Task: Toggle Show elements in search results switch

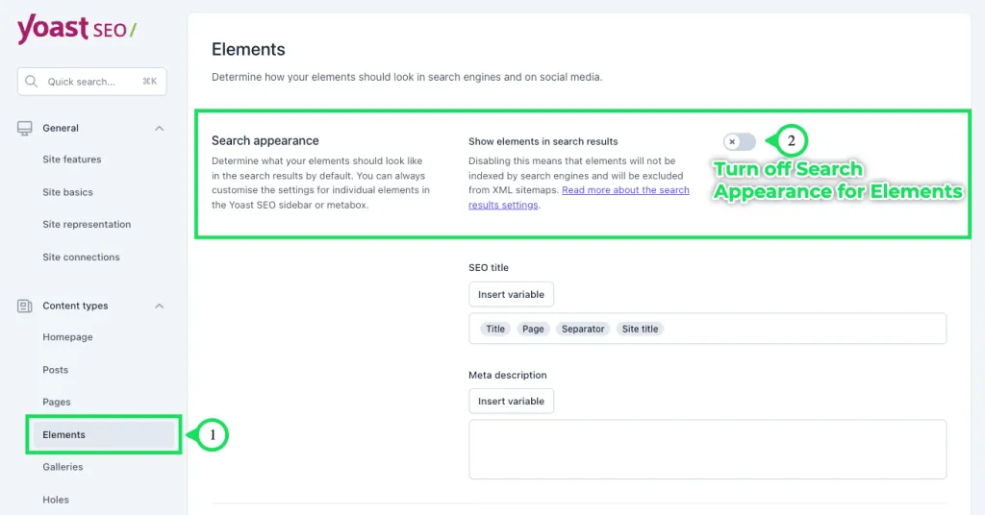Action: pos(740,142)
